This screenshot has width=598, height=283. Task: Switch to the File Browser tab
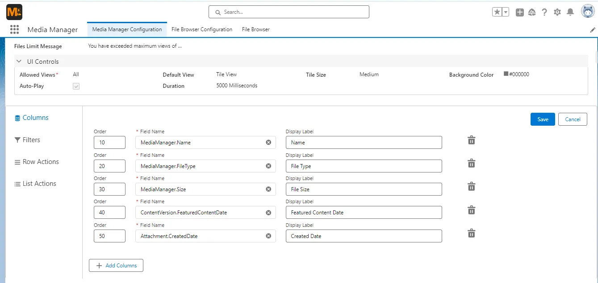(x=256, y=29)
